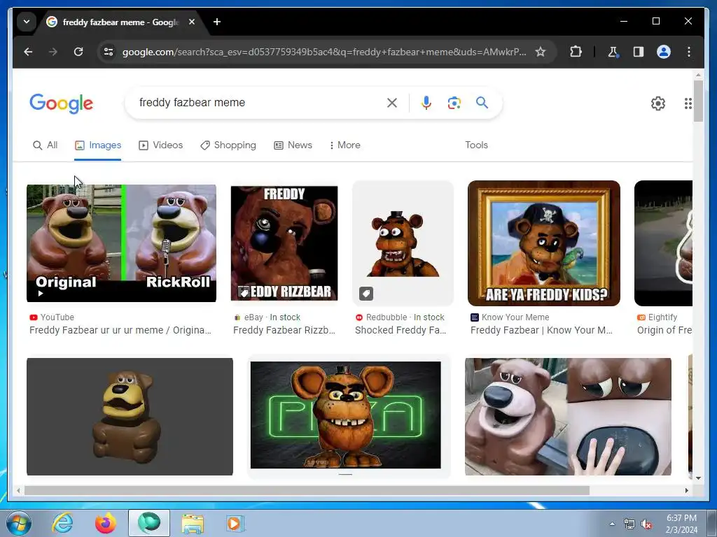Switch to the News tab
The image size is (717, 537).
coord(293,145)
